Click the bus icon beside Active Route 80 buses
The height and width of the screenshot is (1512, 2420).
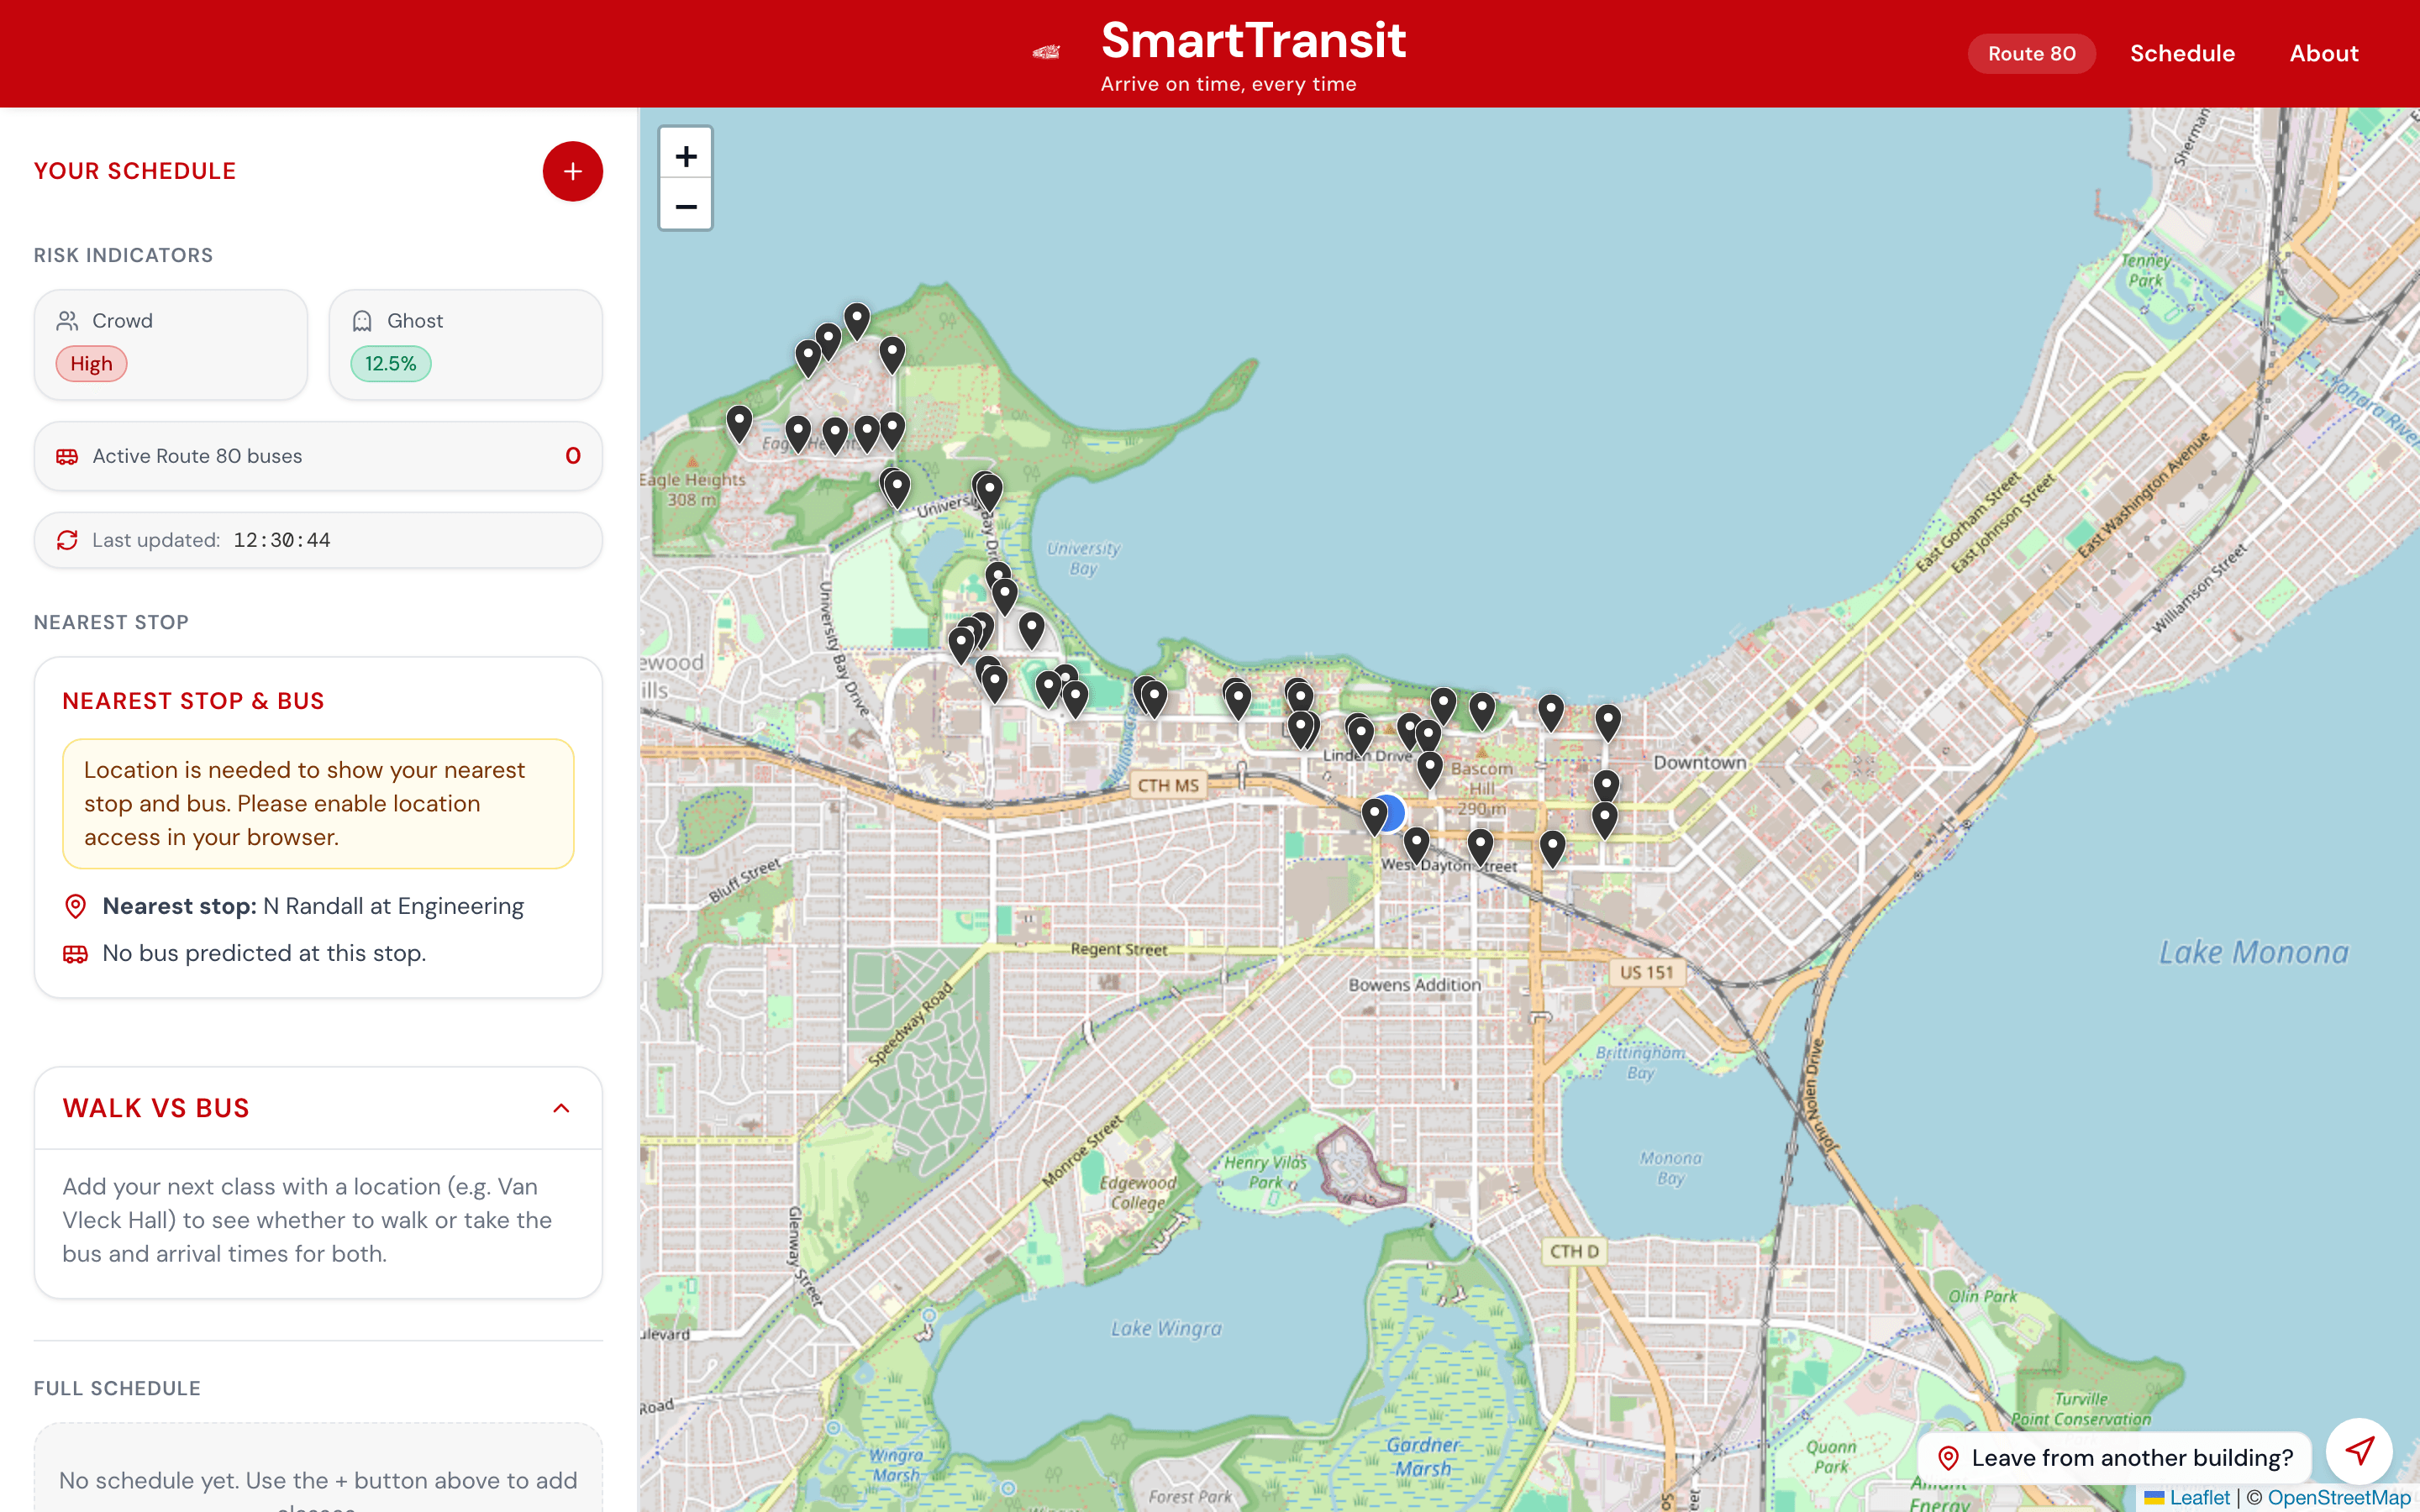pos(67,456)
